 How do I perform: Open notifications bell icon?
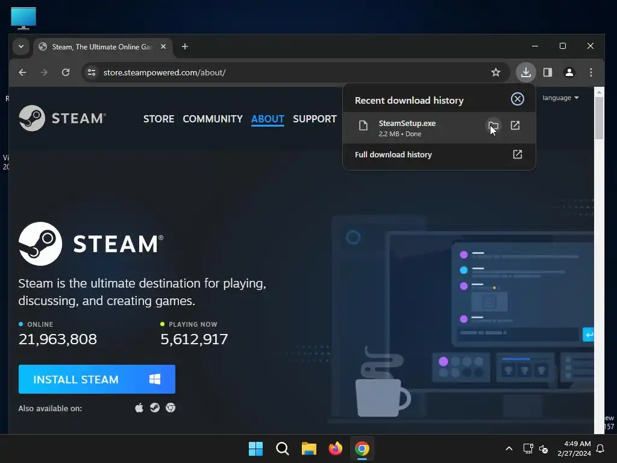[600, 449]
